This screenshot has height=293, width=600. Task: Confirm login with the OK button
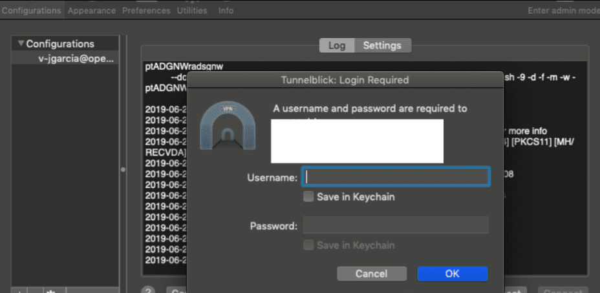tap(453, 274)
